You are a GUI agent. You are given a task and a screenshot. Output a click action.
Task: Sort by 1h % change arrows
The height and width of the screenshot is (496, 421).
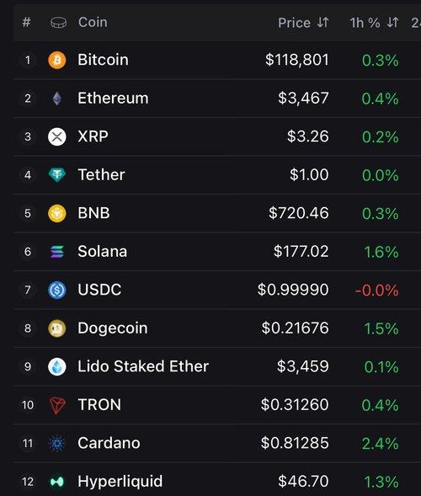393,23
